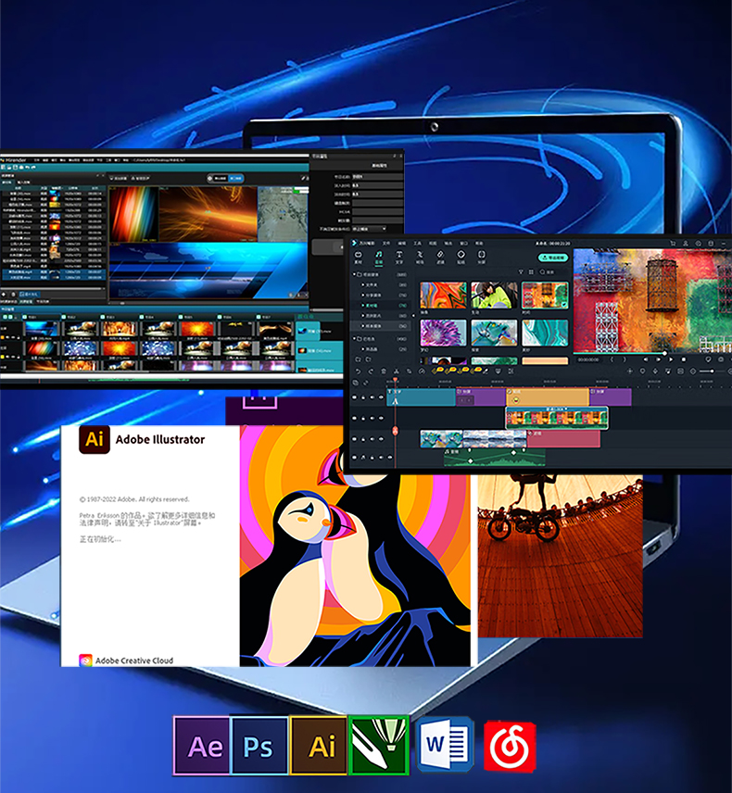Lock the top track in Filmora's timeline
The width and height of the screenshot is (732, 793).
[363, 397]
